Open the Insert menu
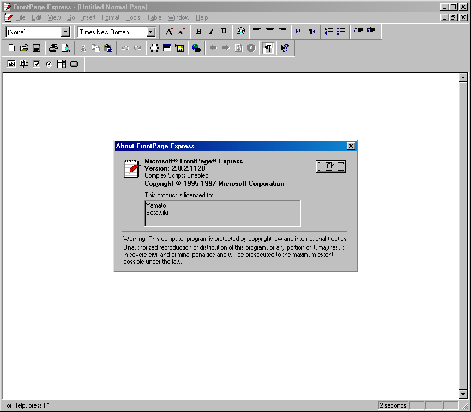Image resolution: width=471 pixels, height=412 pixels. [88, 17]
